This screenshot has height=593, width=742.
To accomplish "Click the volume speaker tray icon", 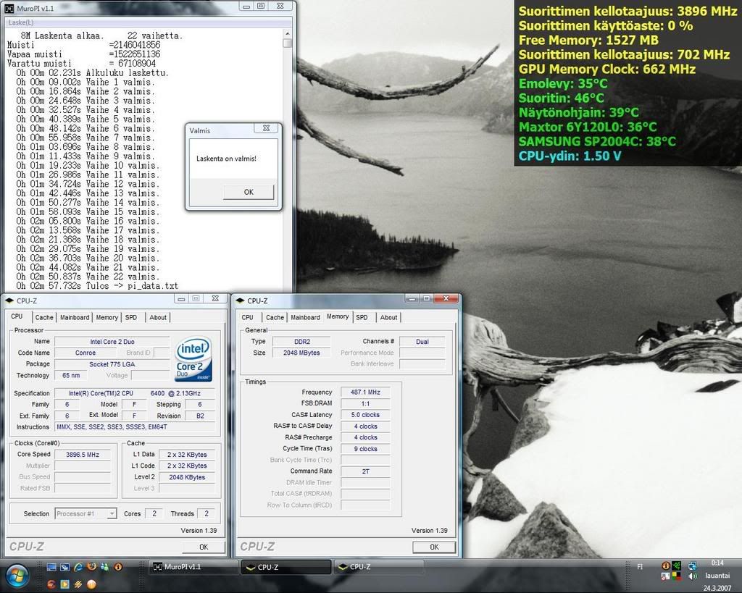I will (691, 577).
